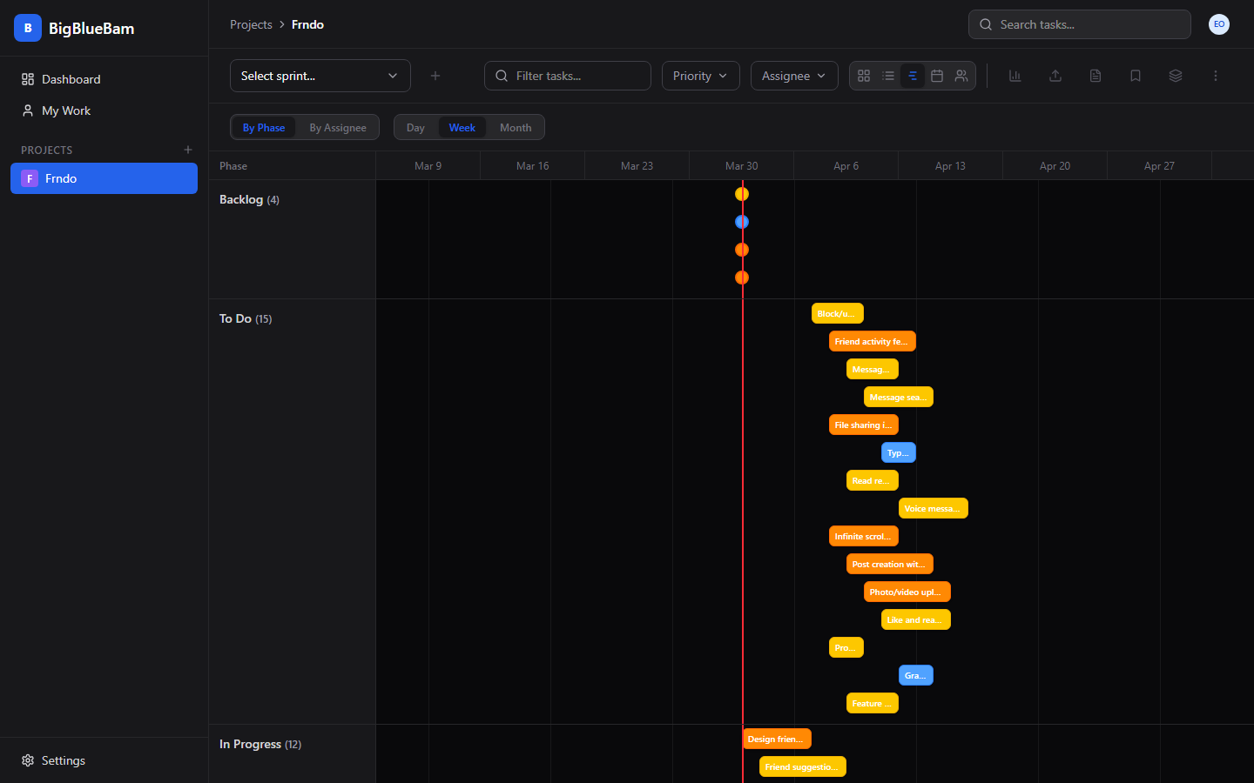The width and height of the screenshot is (1254, 783).
Task: Click the Projects breadcrumb link
Action: [251, 24]
